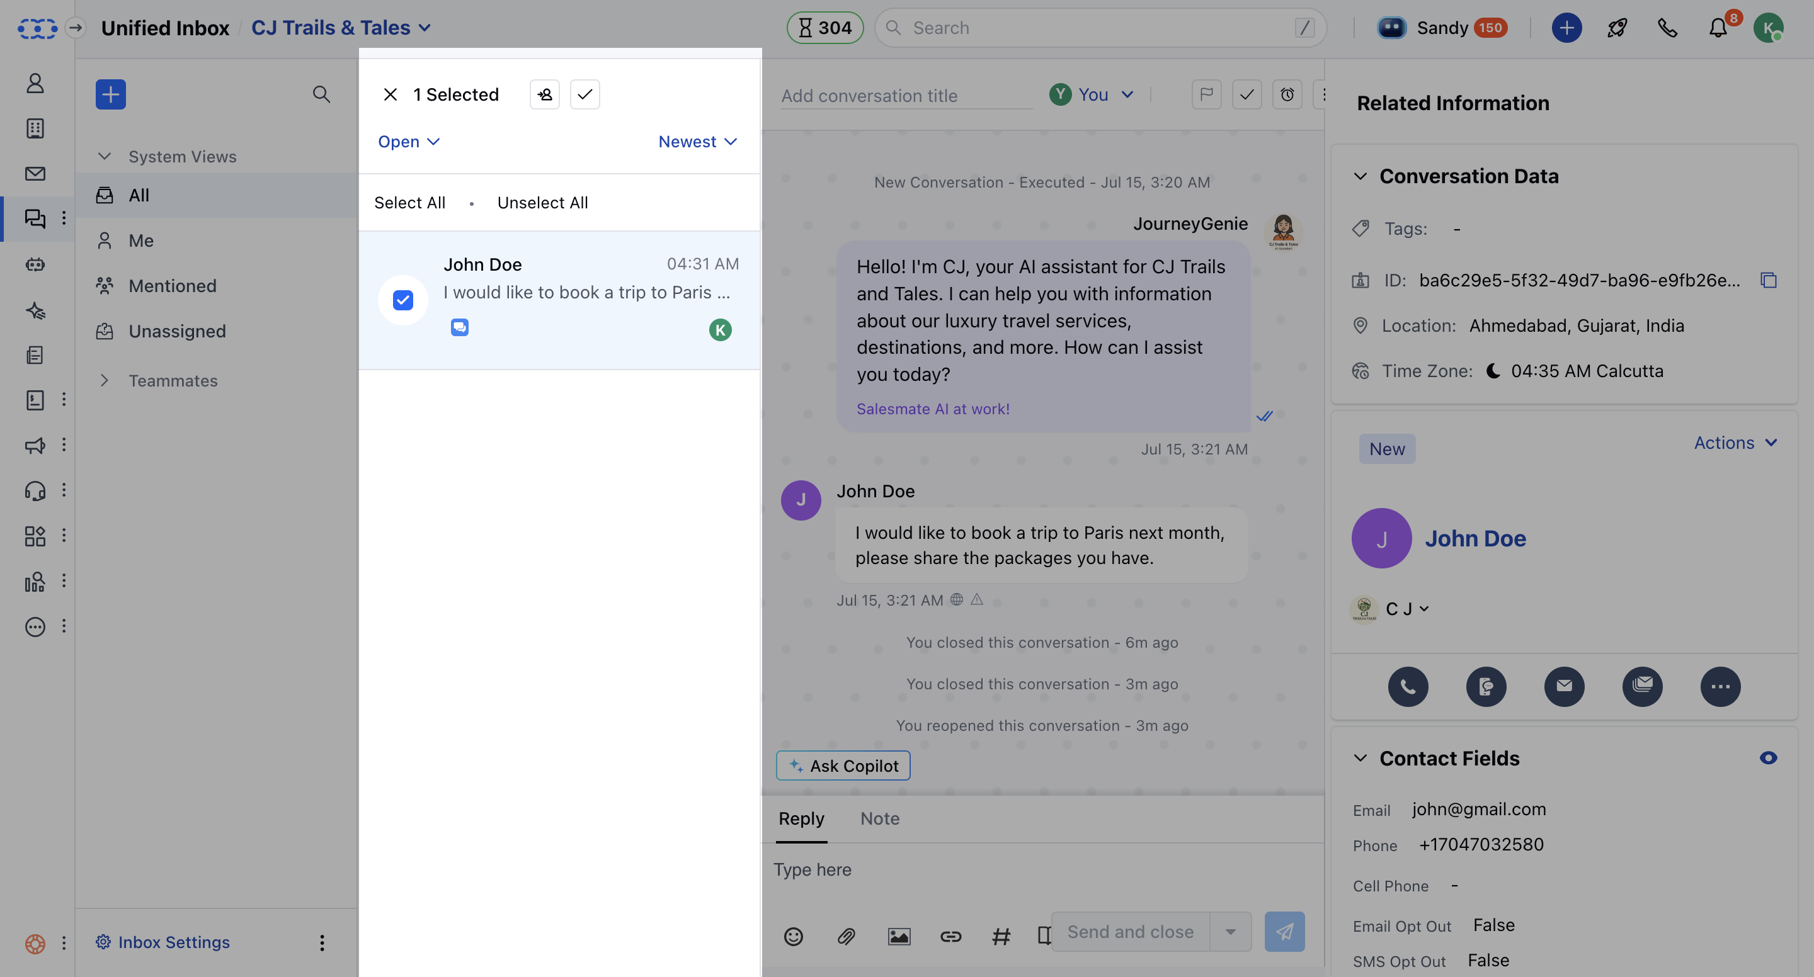The height and width of the screenshot is (977, 1814).
Task: Open John Doe contact name link
Action: click(x=1475, y=538)
